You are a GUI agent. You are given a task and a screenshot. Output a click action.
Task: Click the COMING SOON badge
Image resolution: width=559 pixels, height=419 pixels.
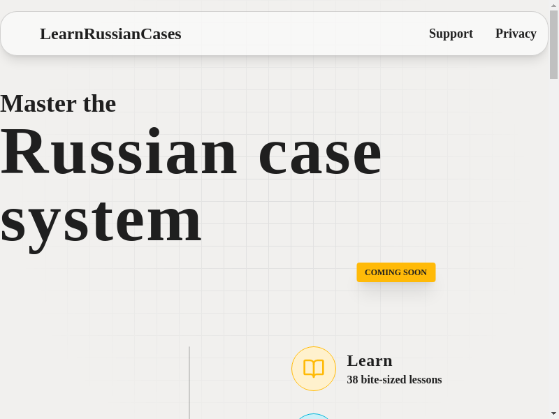[395, 272]
